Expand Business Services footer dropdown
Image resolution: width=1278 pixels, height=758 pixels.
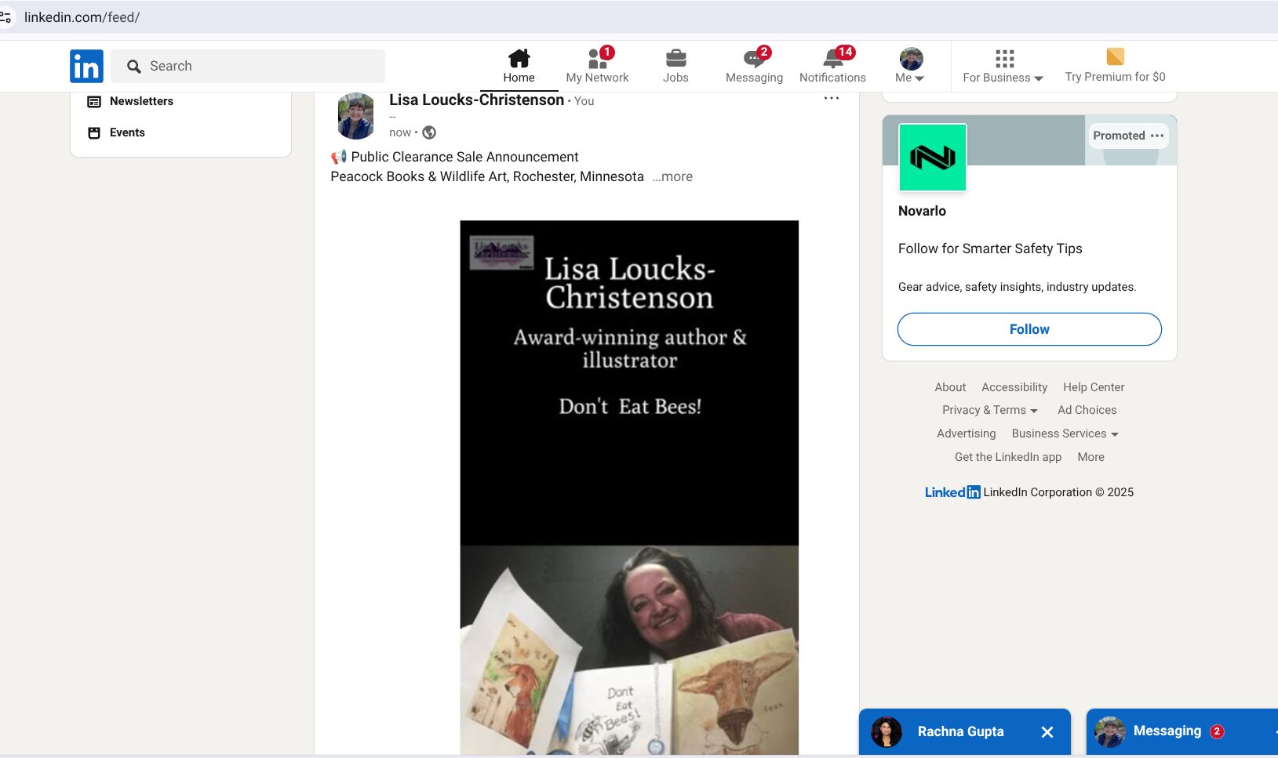(1065, 433)
